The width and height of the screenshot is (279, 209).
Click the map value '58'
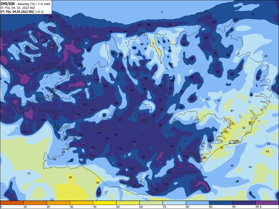click(205, 158)
